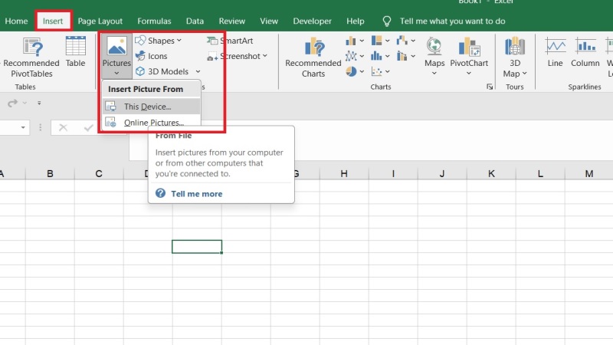Insert a 3D Models object

(162, 71)
